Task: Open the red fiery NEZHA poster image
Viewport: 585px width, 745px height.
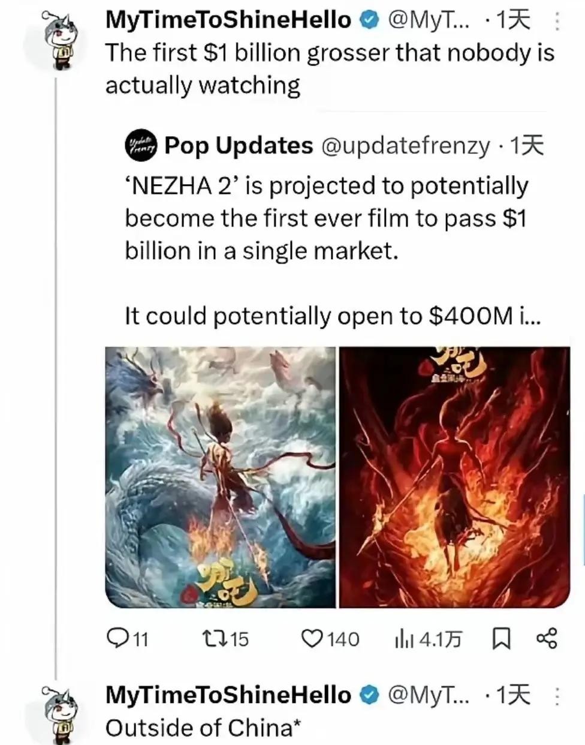Action: (x=455, y=477)
